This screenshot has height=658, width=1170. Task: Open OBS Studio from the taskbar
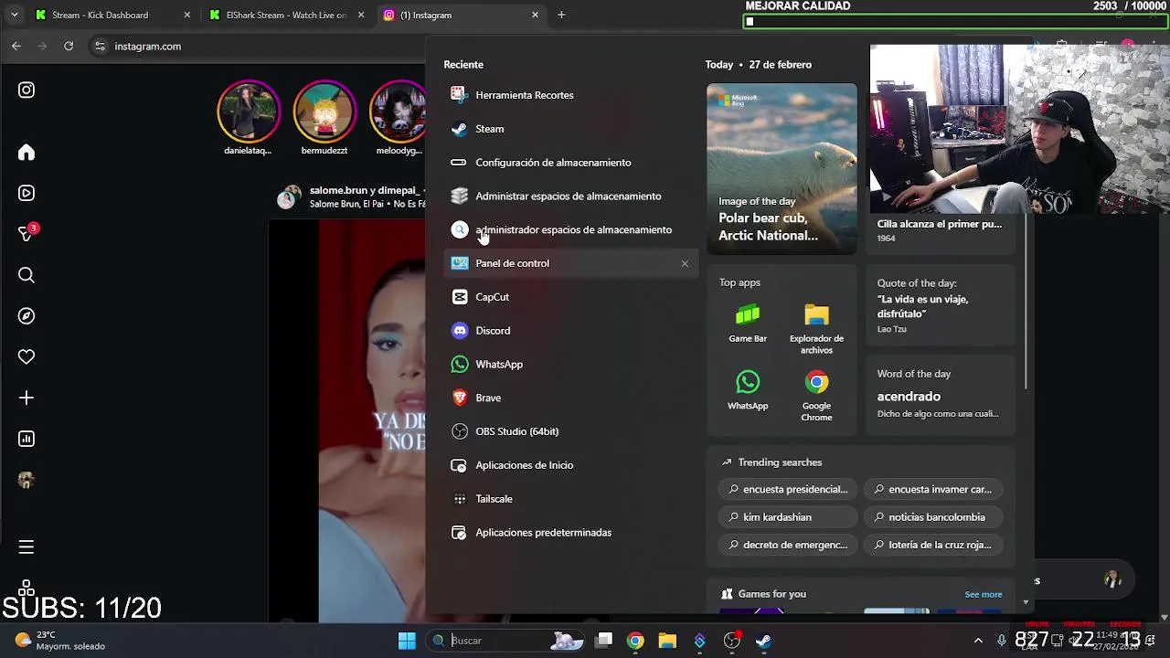[x=731, y=641]
